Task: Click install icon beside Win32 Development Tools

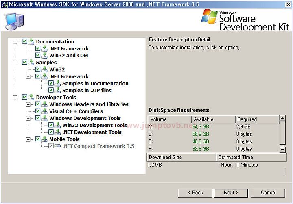Action: [57, 125]
